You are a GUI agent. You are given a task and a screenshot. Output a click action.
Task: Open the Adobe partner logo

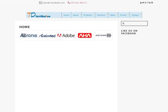(66, 35)
